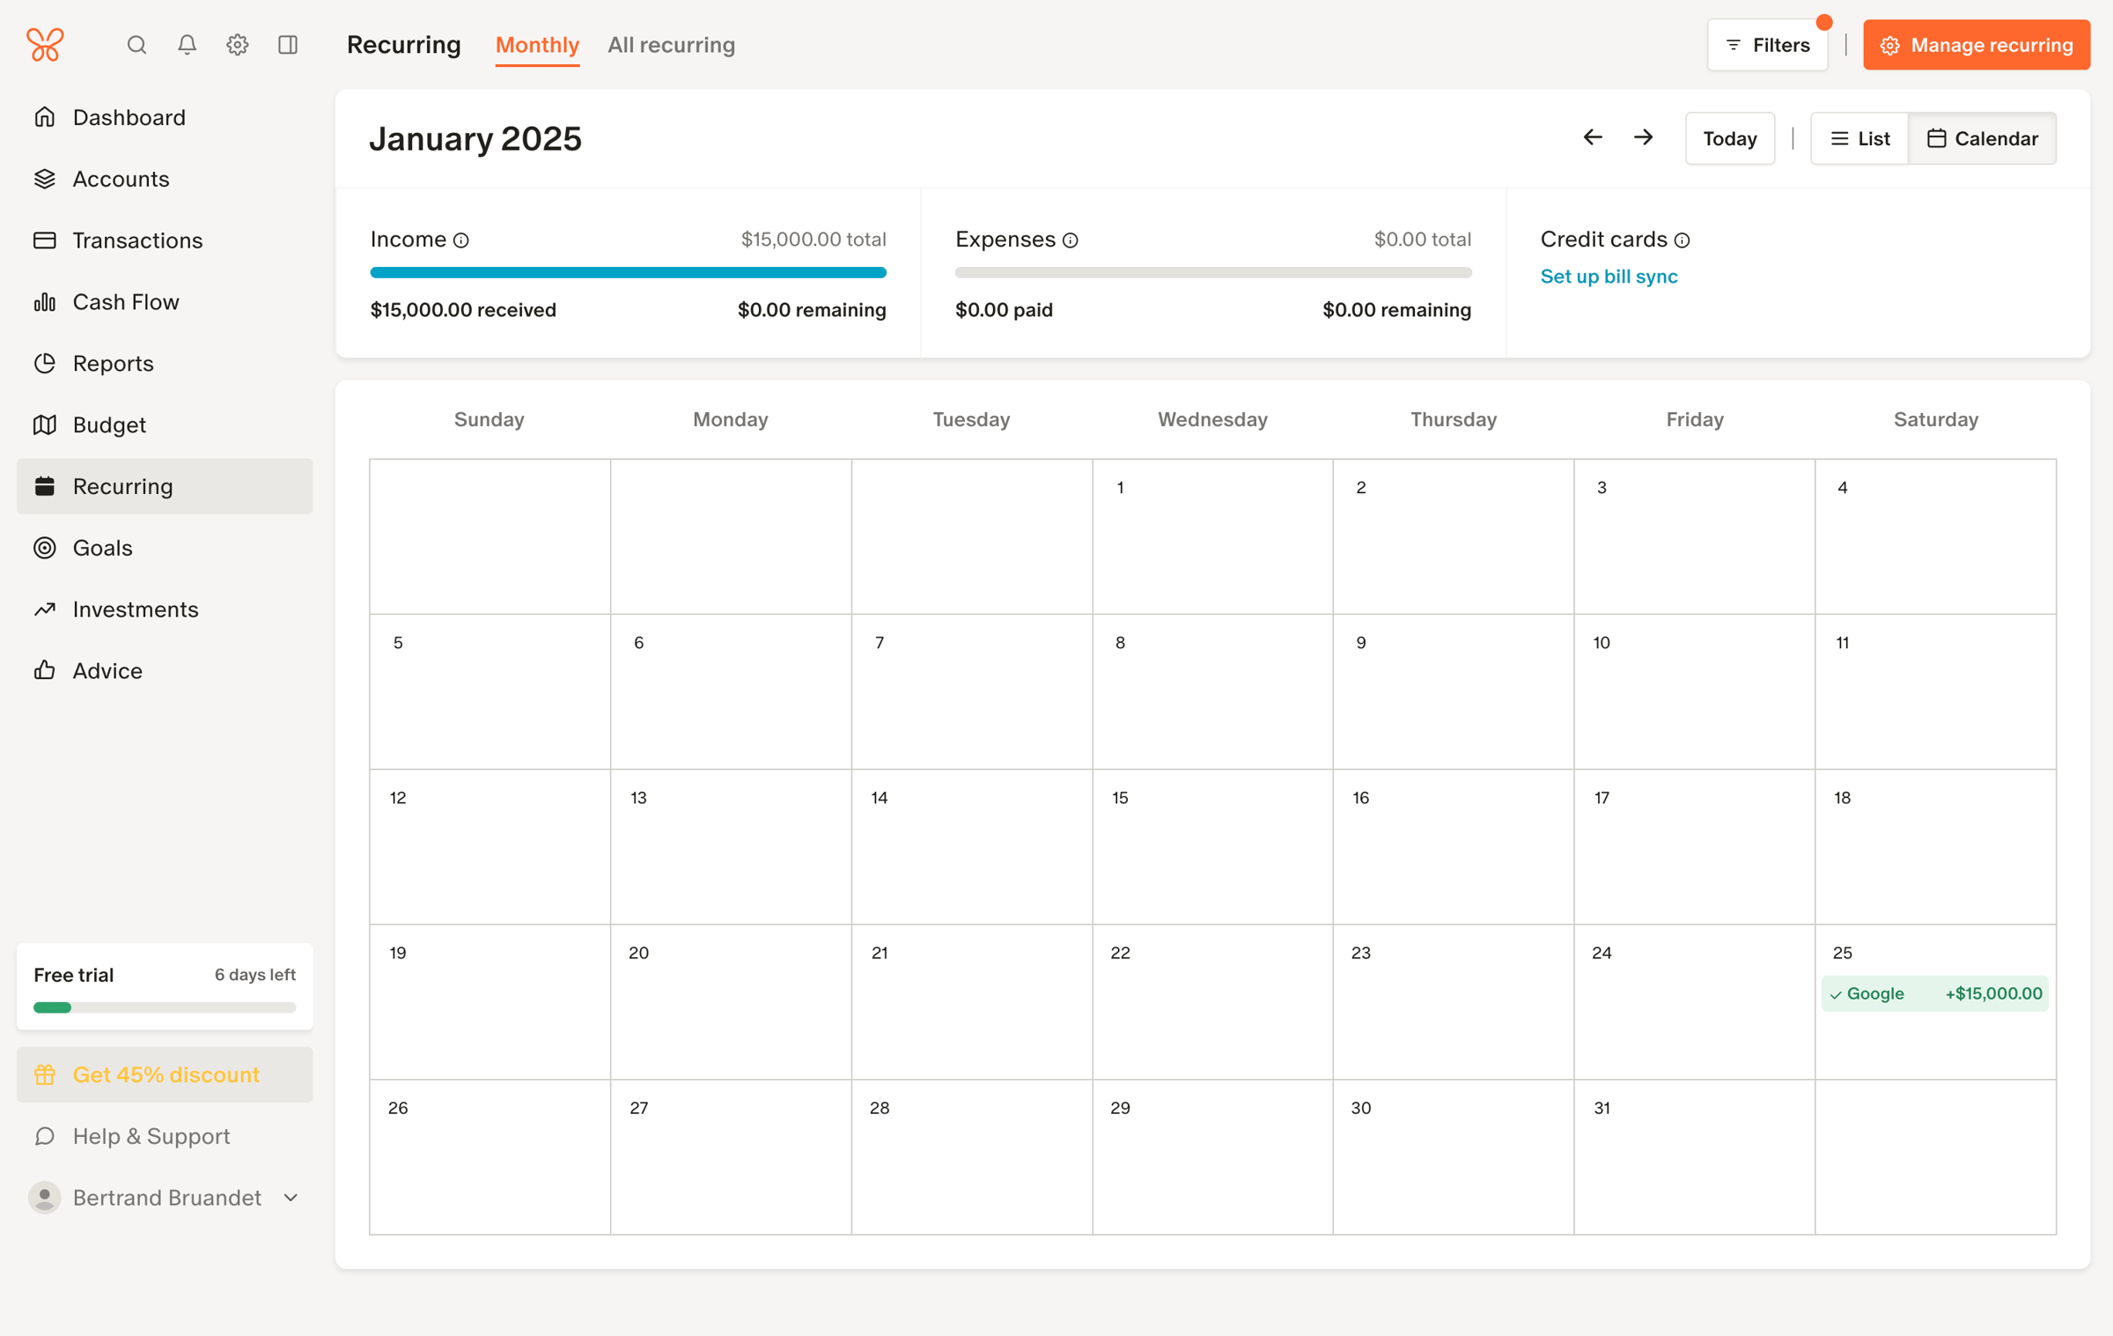Go to next month arrow
Screen dimensions: 2113x1336
coord(1643,137)
